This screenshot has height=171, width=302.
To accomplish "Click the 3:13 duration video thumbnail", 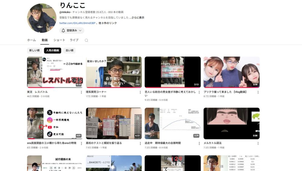I will [x=172, y=72].
